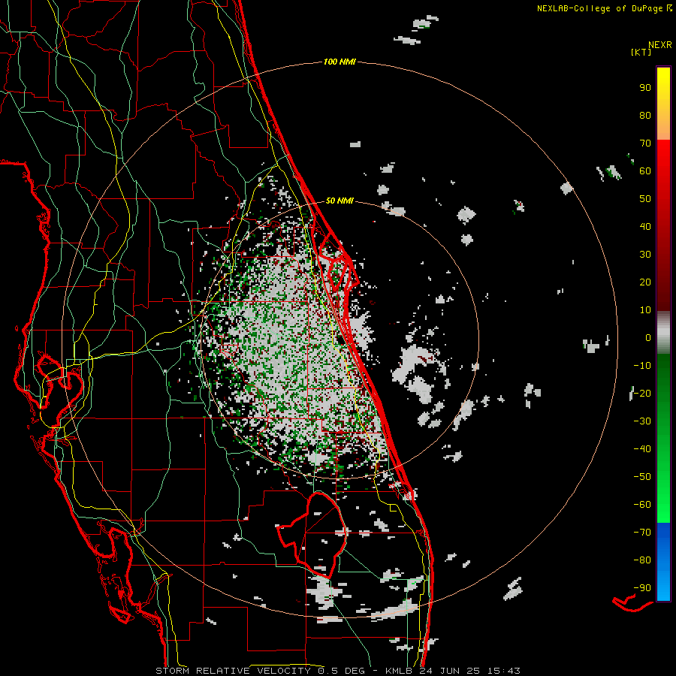This screenshot has width=676, height=676.
Task: Click the 15:43 timestamp
Action: point(504,671)
